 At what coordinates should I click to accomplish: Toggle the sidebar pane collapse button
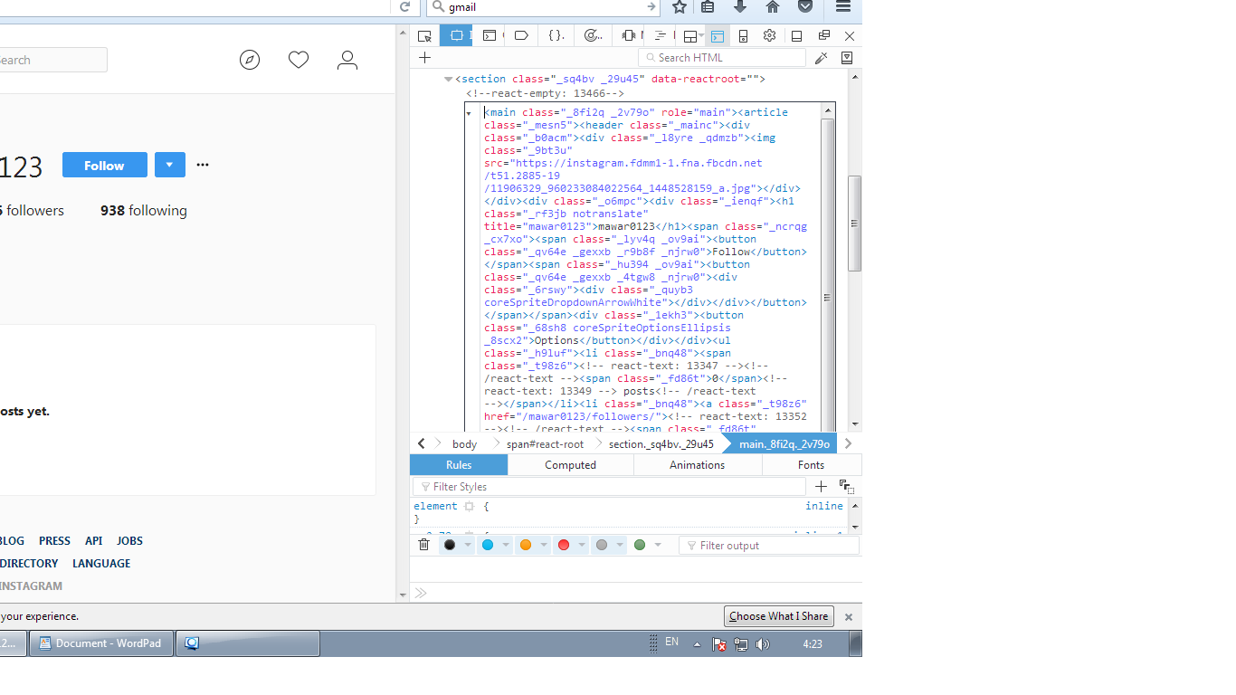(847, 58)
